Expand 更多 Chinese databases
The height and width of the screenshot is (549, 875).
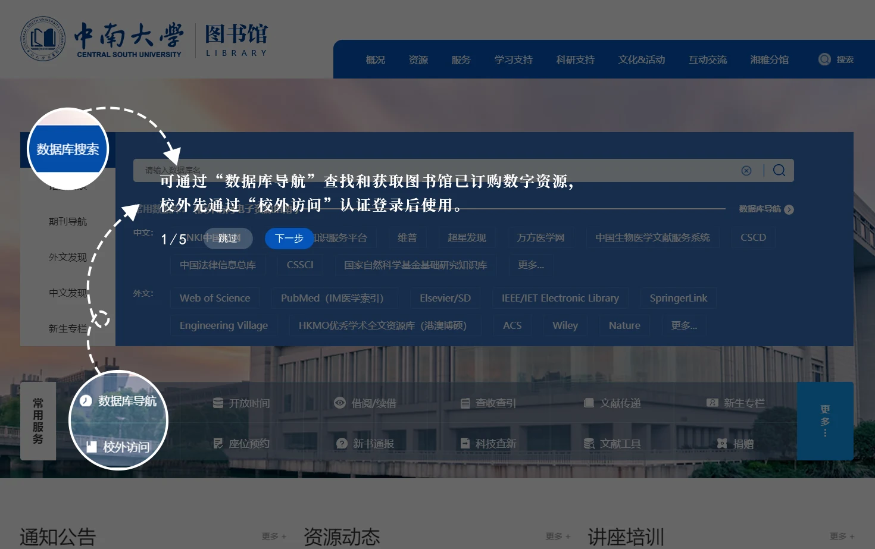point(531,265)
